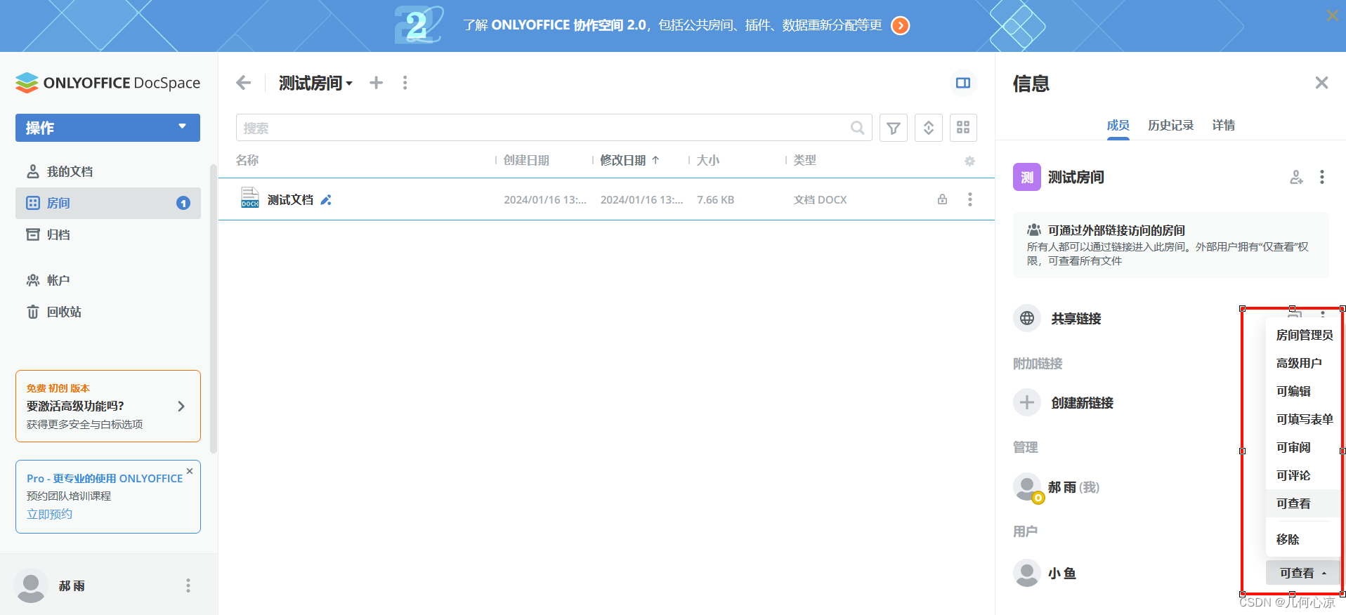Close the 信息 panel with X
Viewport: 1346px width, 615px height.
click(1321, 83)
